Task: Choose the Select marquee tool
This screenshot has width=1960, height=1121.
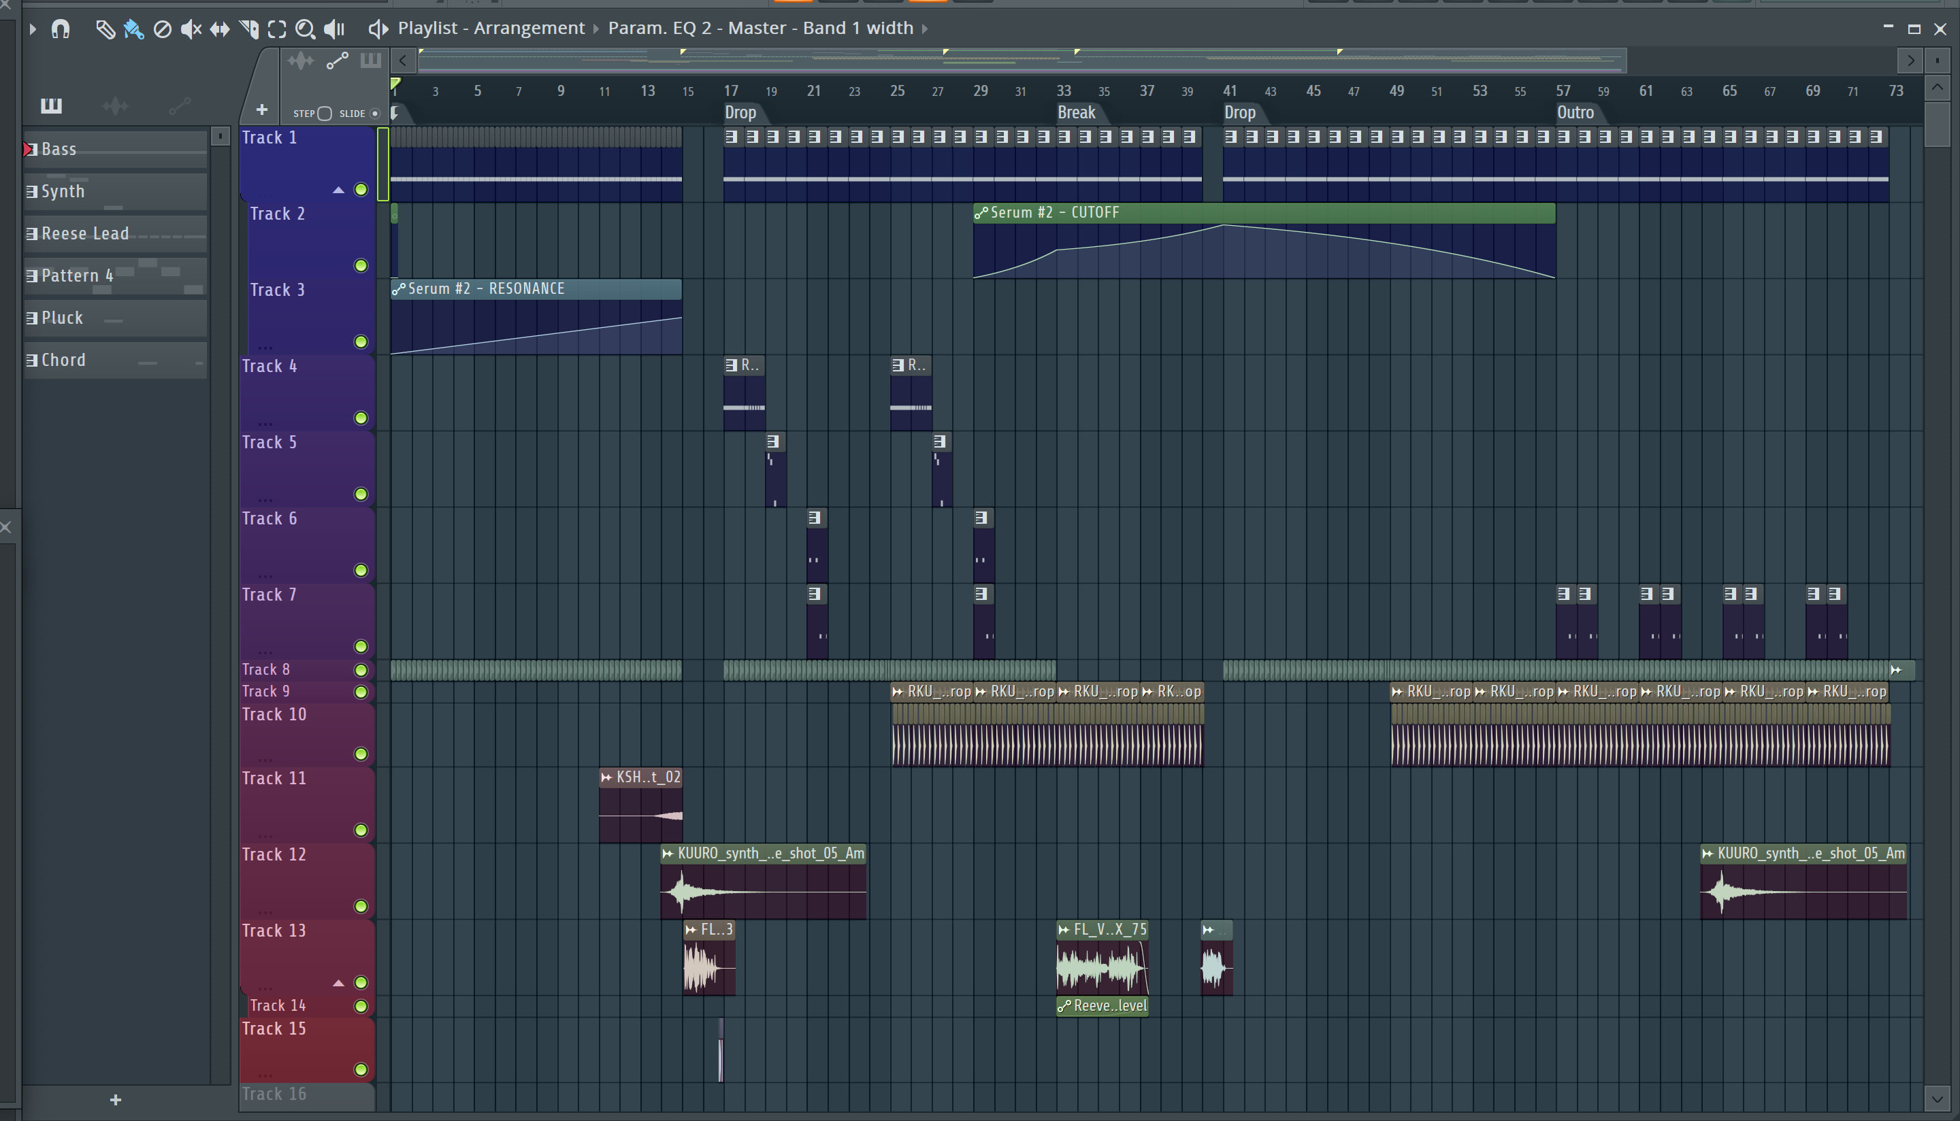Action: pos(277,29)
